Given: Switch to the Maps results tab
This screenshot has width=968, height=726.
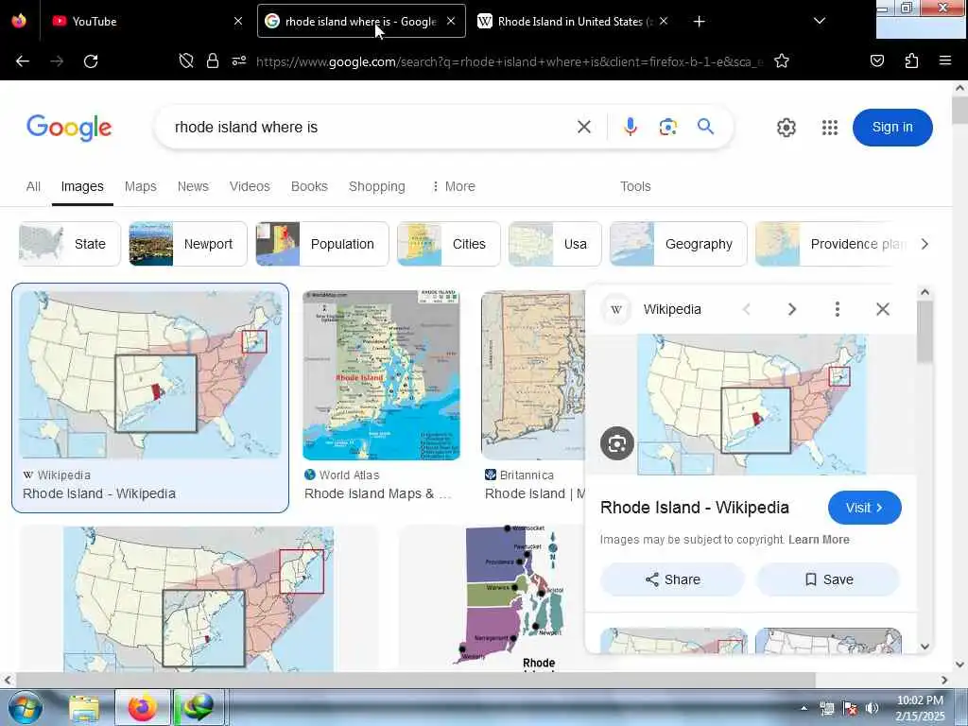Looking at the screenshot, I should [x=140, y=186].
